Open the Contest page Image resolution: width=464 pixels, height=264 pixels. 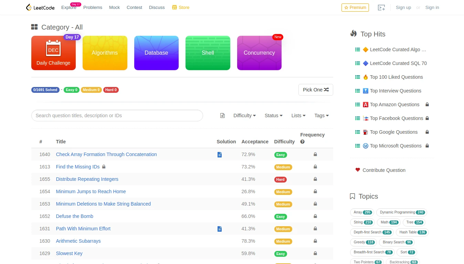coord(134,8)
